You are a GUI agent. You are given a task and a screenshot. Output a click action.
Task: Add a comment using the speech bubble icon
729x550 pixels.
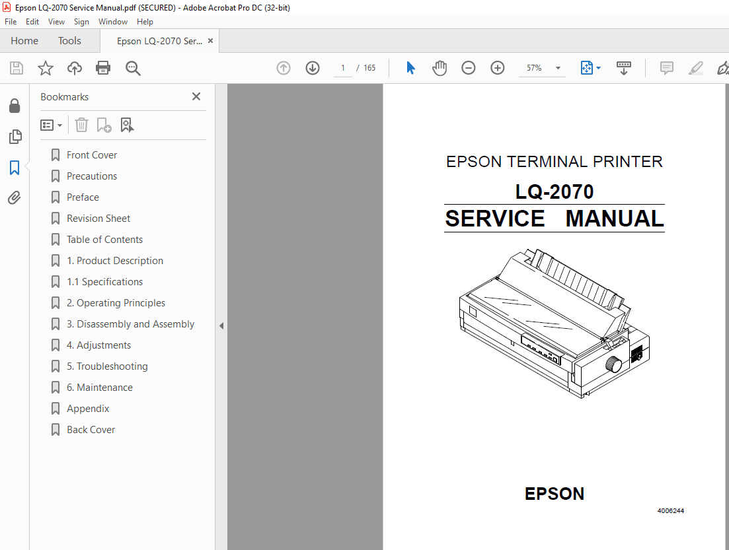click(666, 68)
